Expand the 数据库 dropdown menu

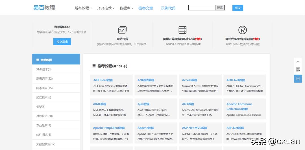tap(127, 8)
